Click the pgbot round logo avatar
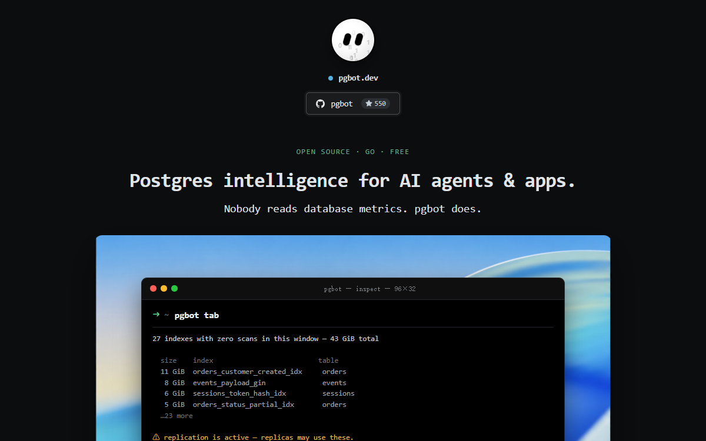706x441 pixels. pyautogui.click(x=353, y=40)
